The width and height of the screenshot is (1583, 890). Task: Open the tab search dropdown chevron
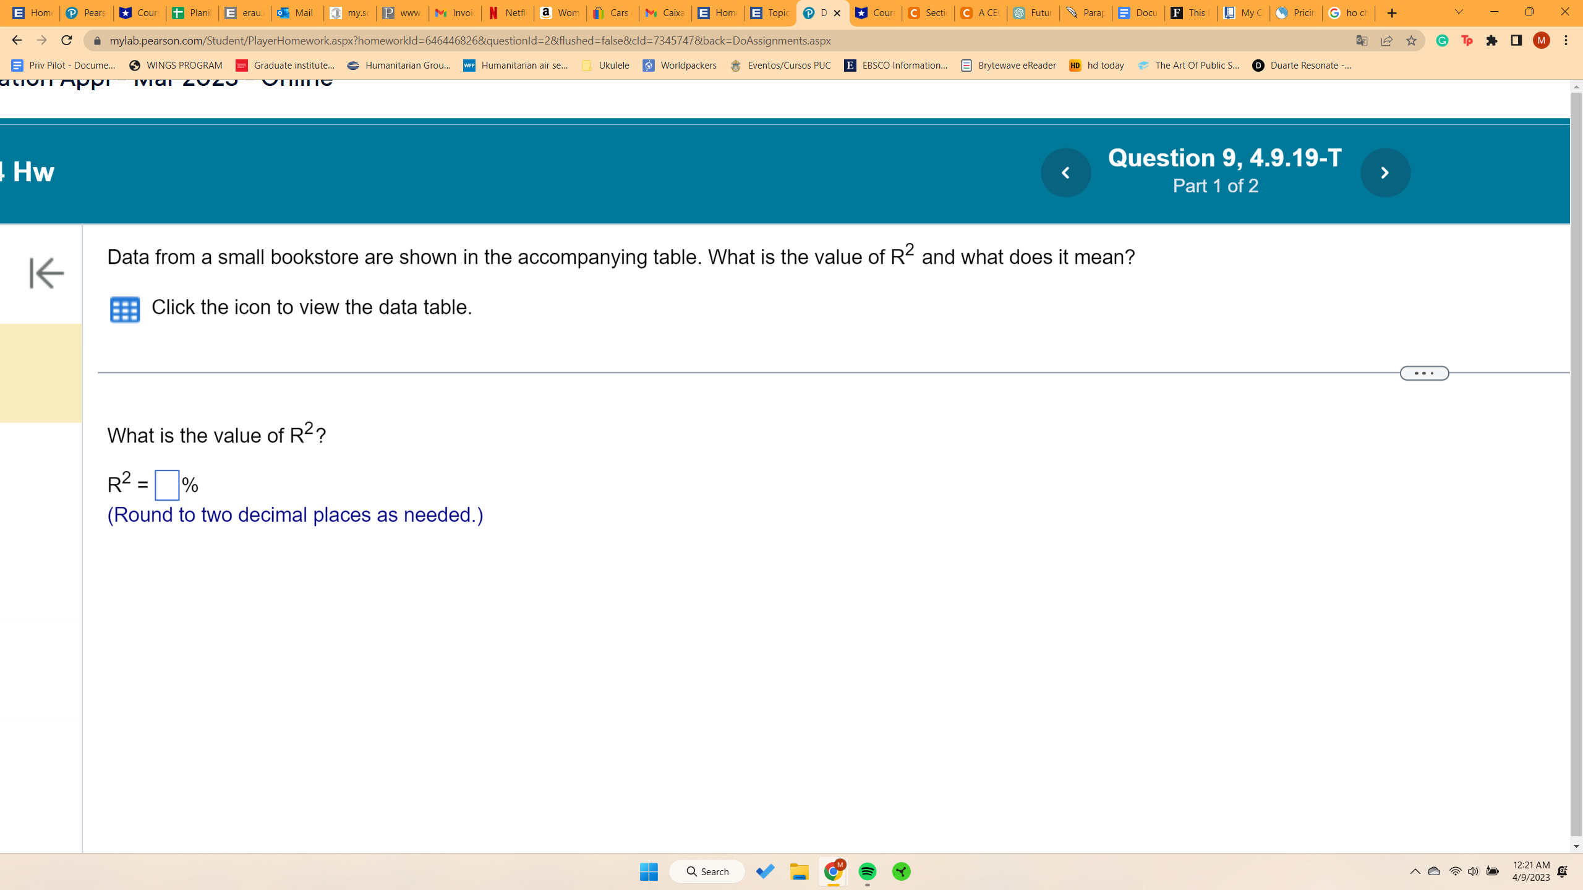coord(1459,12)
